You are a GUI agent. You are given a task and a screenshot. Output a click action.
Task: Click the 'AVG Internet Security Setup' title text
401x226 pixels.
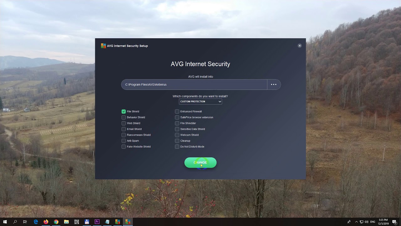click(x=128, y=46)
